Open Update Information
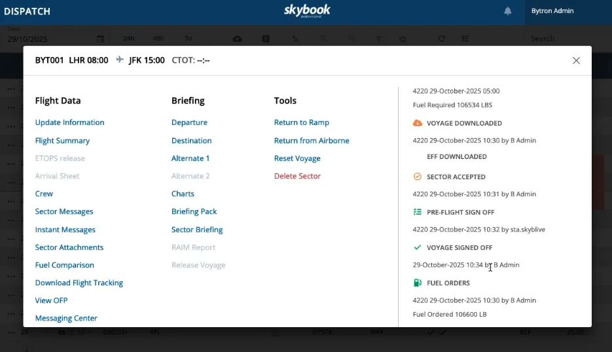The width and height of the screenshot is (612, 352). (x=69, y=122)
